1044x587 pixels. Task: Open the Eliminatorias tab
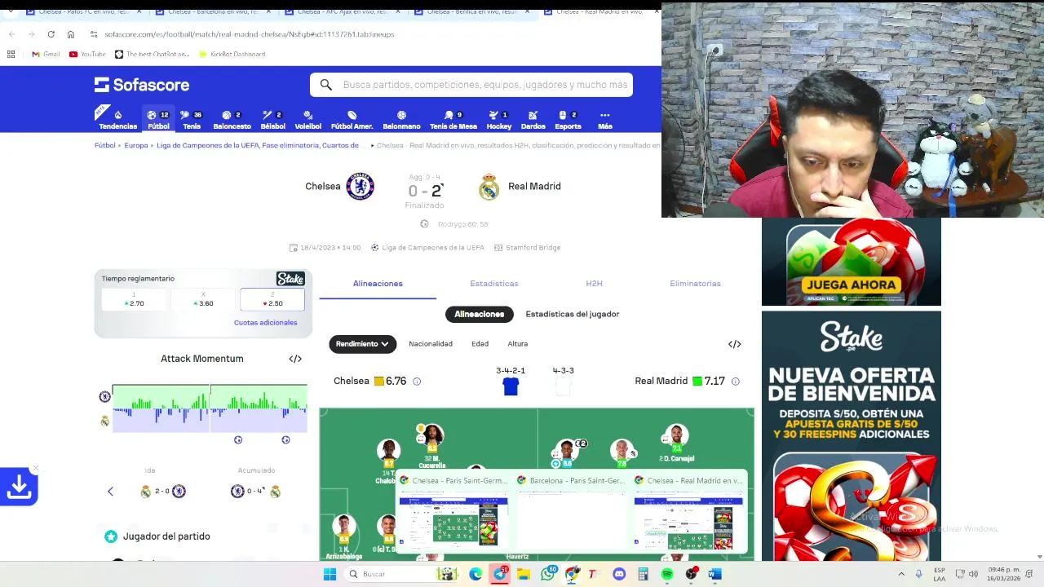[695, 284]
